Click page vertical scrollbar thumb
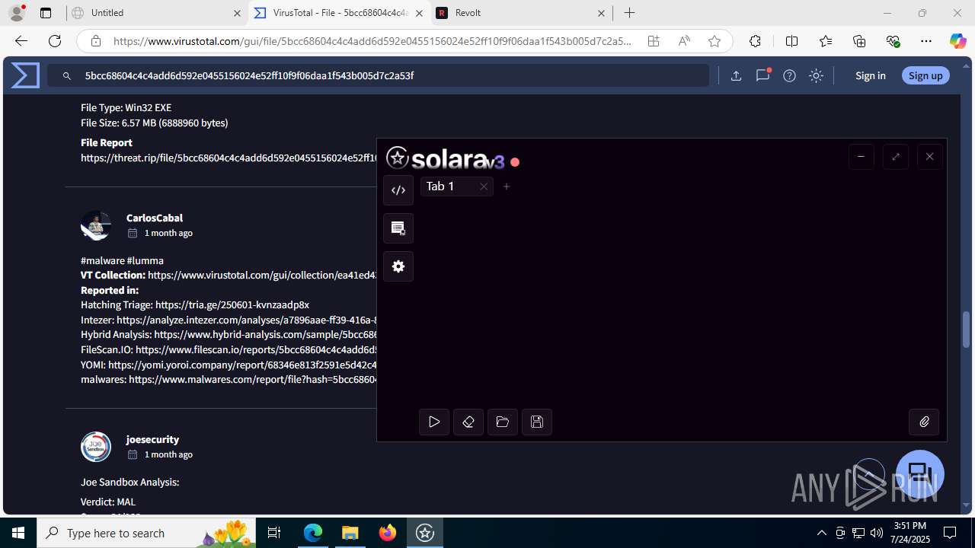Viewport: 975px width, 548px height. point(967,329)
